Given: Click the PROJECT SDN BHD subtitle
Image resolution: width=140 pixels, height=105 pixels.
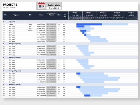Looking at the screenshot, I should (x=10, y=8).
